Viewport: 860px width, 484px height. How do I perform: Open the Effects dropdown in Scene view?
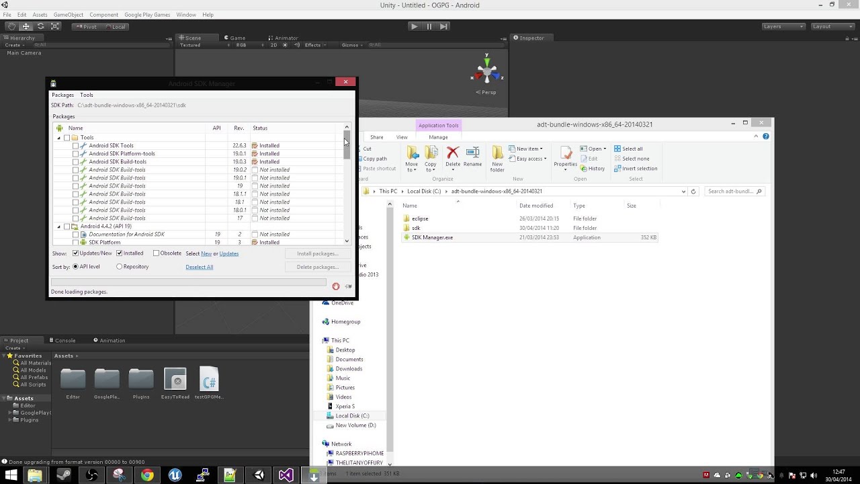point(316,45)
